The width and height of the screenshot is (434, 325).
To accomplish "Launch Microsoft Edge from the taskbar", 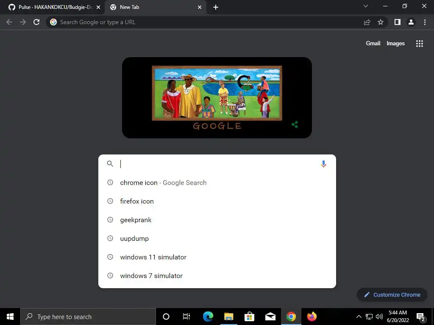I will pos(208,317).
